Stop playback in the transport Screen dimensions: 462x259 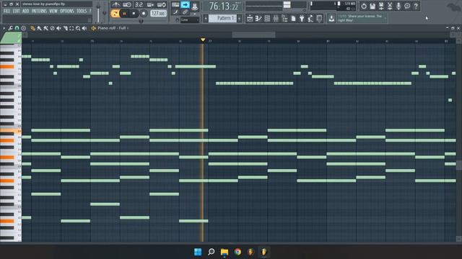tap(134, 14)
